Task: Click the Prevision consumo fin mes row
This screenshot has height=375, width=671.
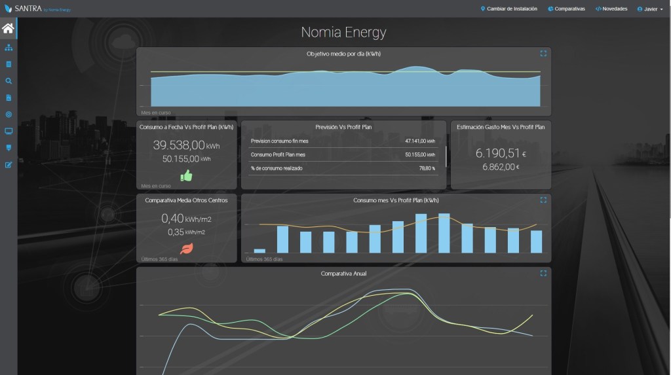Action: tap(343, 141)
